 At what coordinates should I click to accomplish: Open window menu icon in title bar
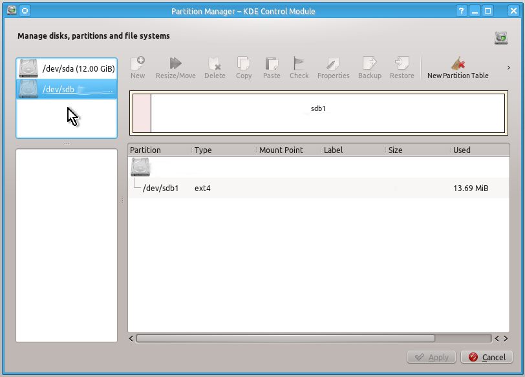pyautogui.click(x=12, y=10)
